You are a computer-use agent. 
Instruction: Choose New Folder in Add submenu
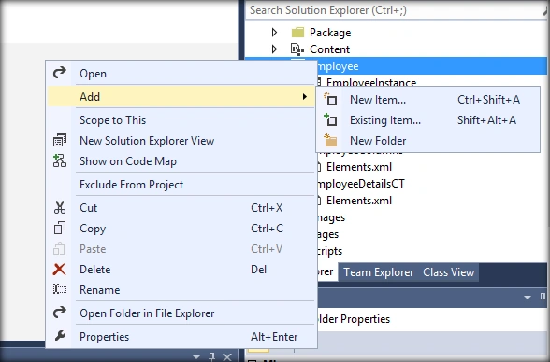(427, 141)
